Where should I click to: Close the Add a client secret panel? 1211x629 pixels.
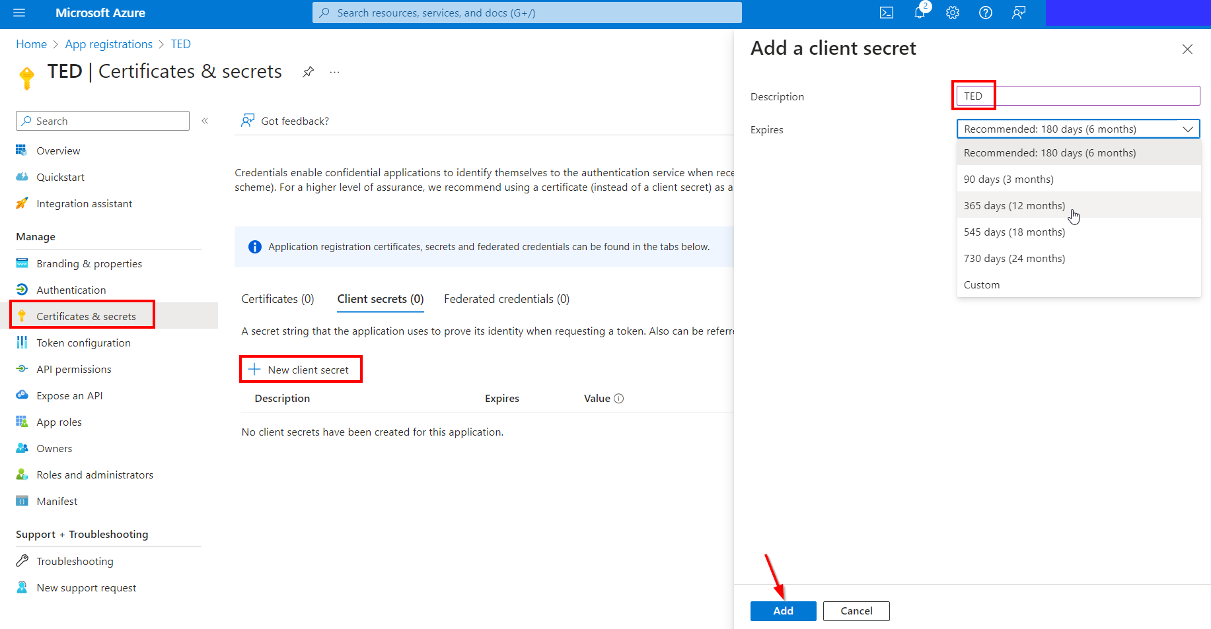tap(1187, 50)
